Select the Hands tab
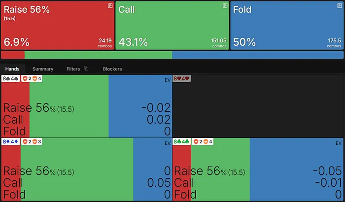Viewport: 345px width, 202px height. click(x=12, y=69)
